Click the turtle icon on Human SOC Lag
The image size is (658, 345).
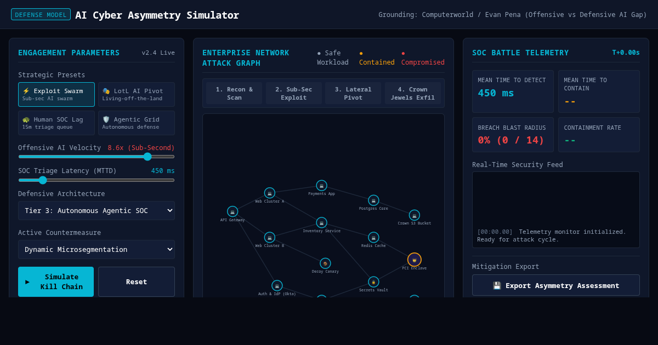point(26,119)
